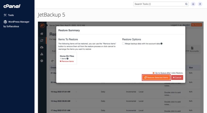
Task: Click the Restore Options heading
Action: [131, 39]
